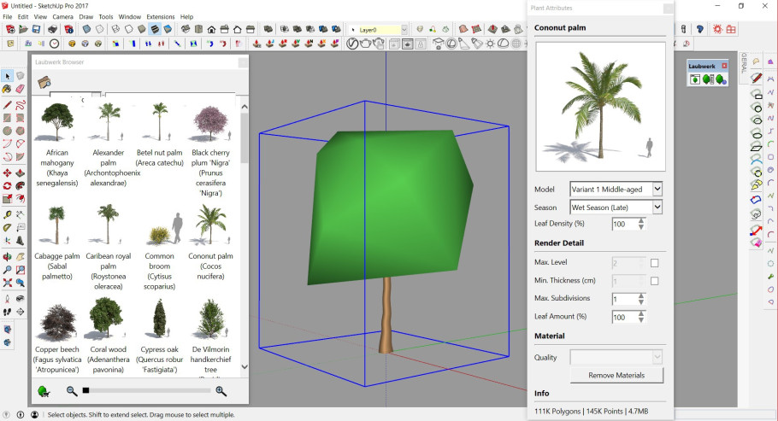Adjust the Max. Subdivisions stepper arrows

(x=641, y=299)
